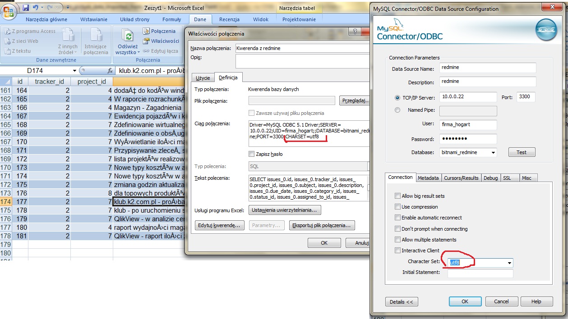This screenshot has height=319, width=568.
Task: Click the Z sieci Web icon
Action: pyautogui.click(x=7, y=41)
